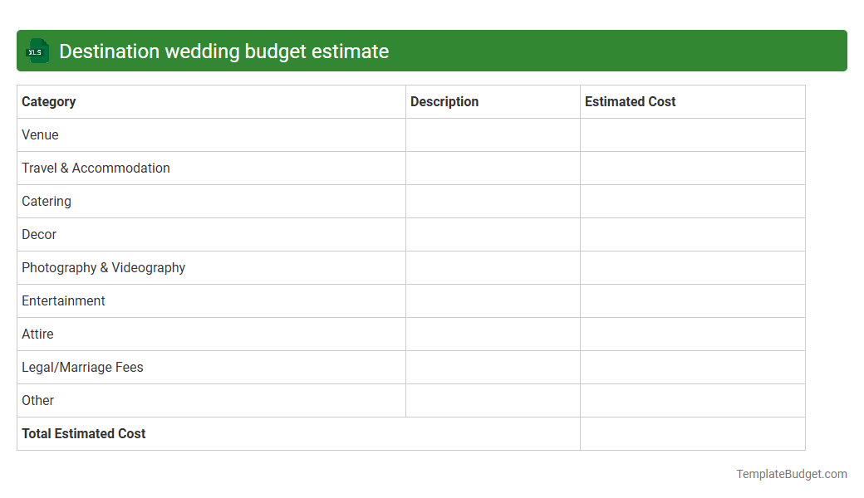This screenshot has height=498, width=864.
Task: Click the Attire row label
Action: click(x=37, y=334)
